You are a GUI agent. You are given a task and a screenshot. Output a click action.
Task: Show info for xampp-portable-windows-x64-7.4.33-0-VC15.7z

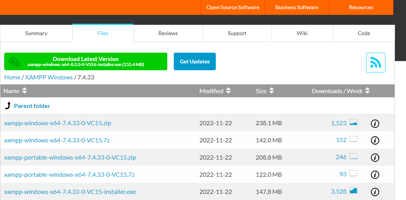click(375, 175)
